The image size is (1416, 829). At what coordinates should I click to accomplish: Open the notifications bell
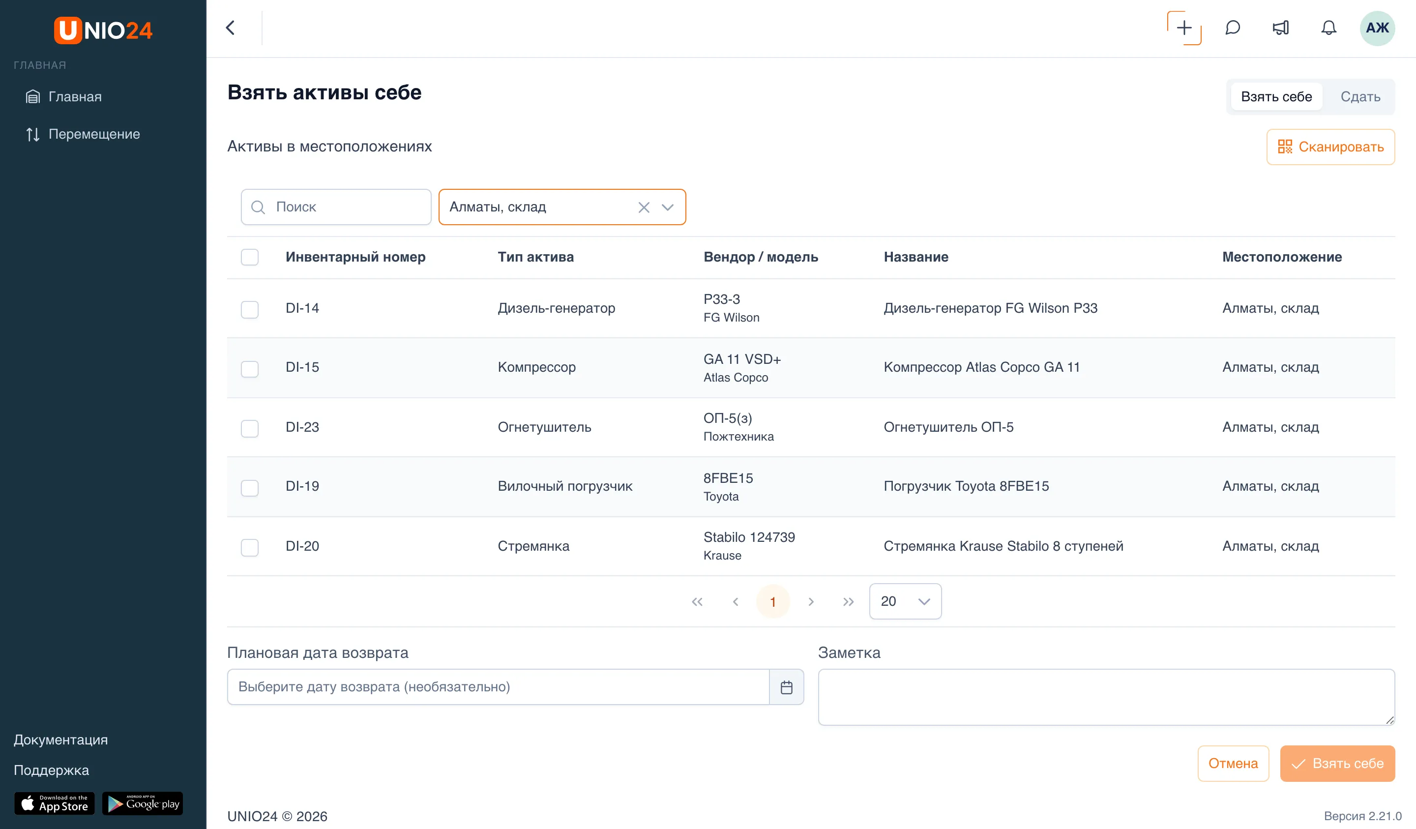1328,28
